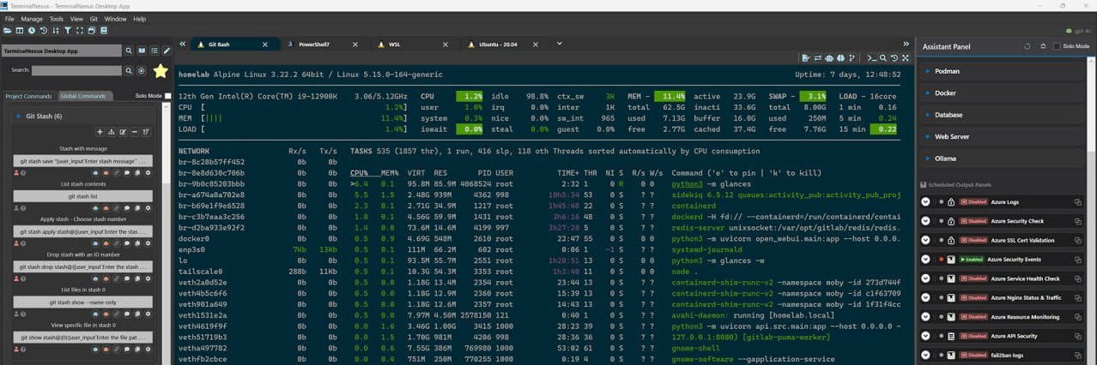Run the 'git show stash@{0}' command button
The image size is (1097, 365).
[x=83, y=338]
